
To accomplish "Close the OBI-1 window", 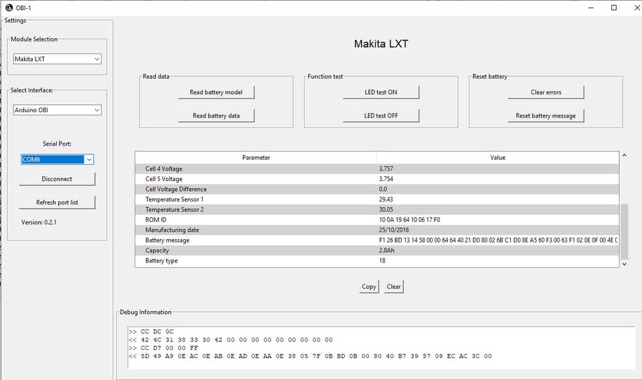I will 637,8.
